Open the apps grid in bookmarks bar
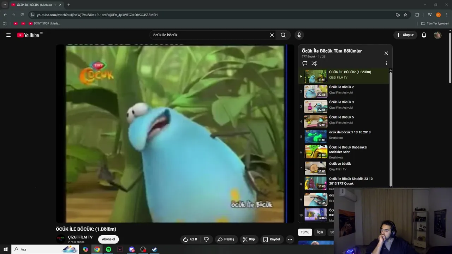 pos(5,24)
